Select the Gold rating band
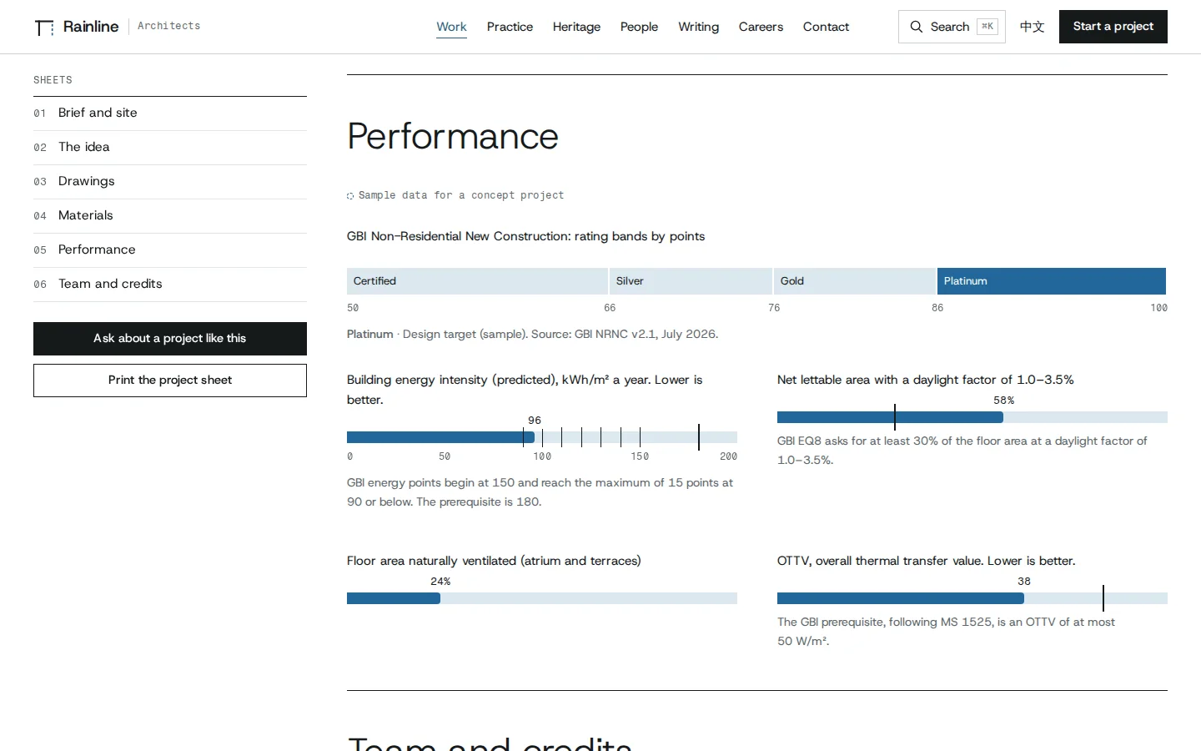 click(x=855, y=281)
